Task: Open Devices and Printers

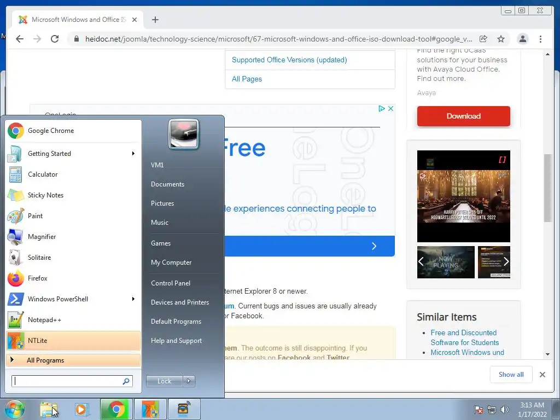Action: [180, 302]
